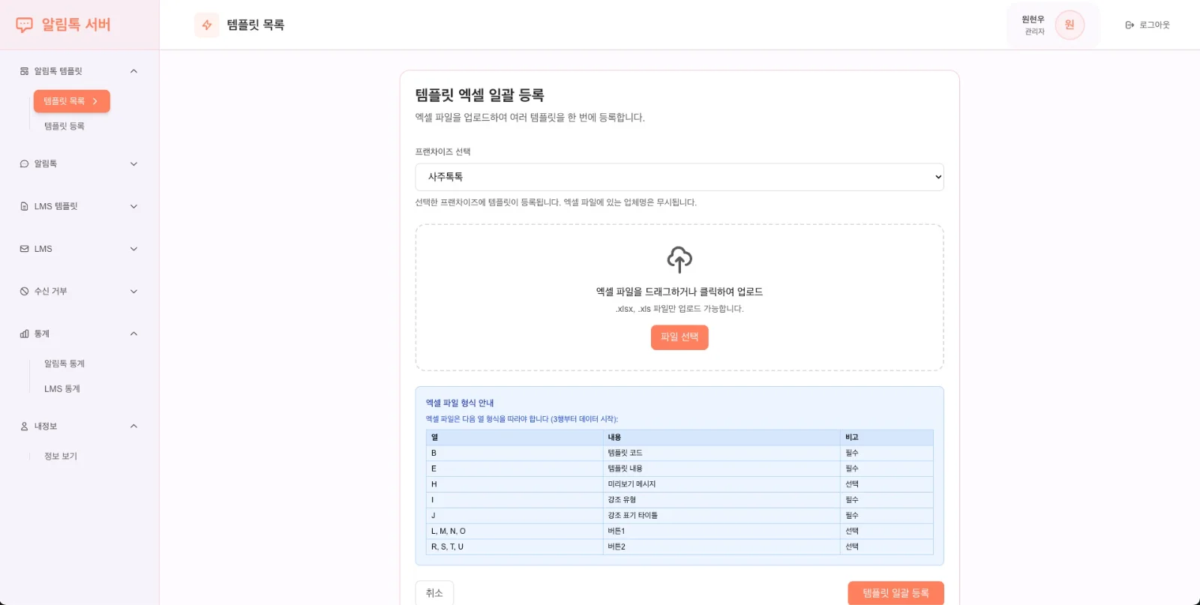
Task: Click the 미리보기 메시지 table cell
Action: pyautogui.click(x=721, y=484)
